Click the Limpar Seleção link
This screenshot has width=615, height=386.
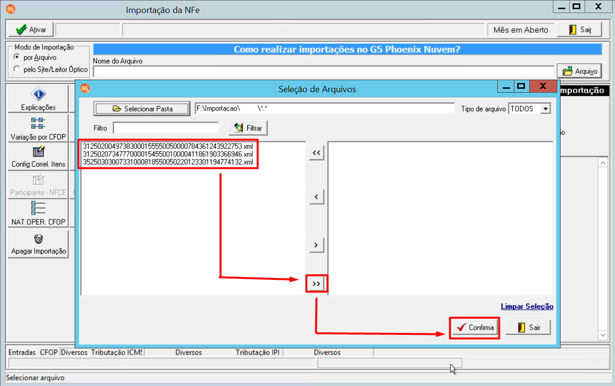point(527,306)
